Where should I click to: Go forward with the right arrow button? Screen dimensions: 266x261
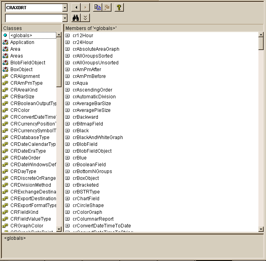click(85, 8)
